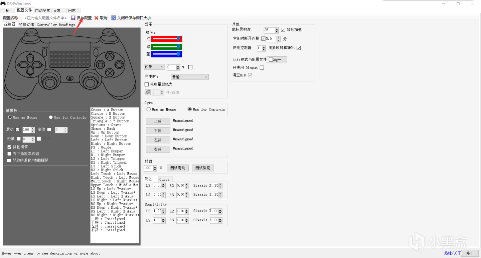The height and width of the screenshot is (258, 481).
Task: Enable the 滚动 checkbox
Action: pos(49,130)
